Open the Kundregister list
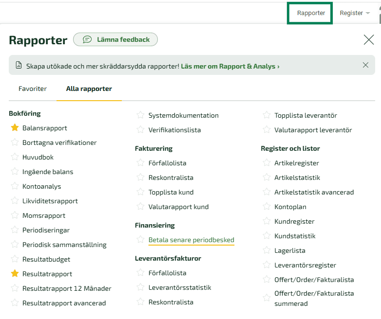The height and width of the screenshot is (319, 381). 294,221
